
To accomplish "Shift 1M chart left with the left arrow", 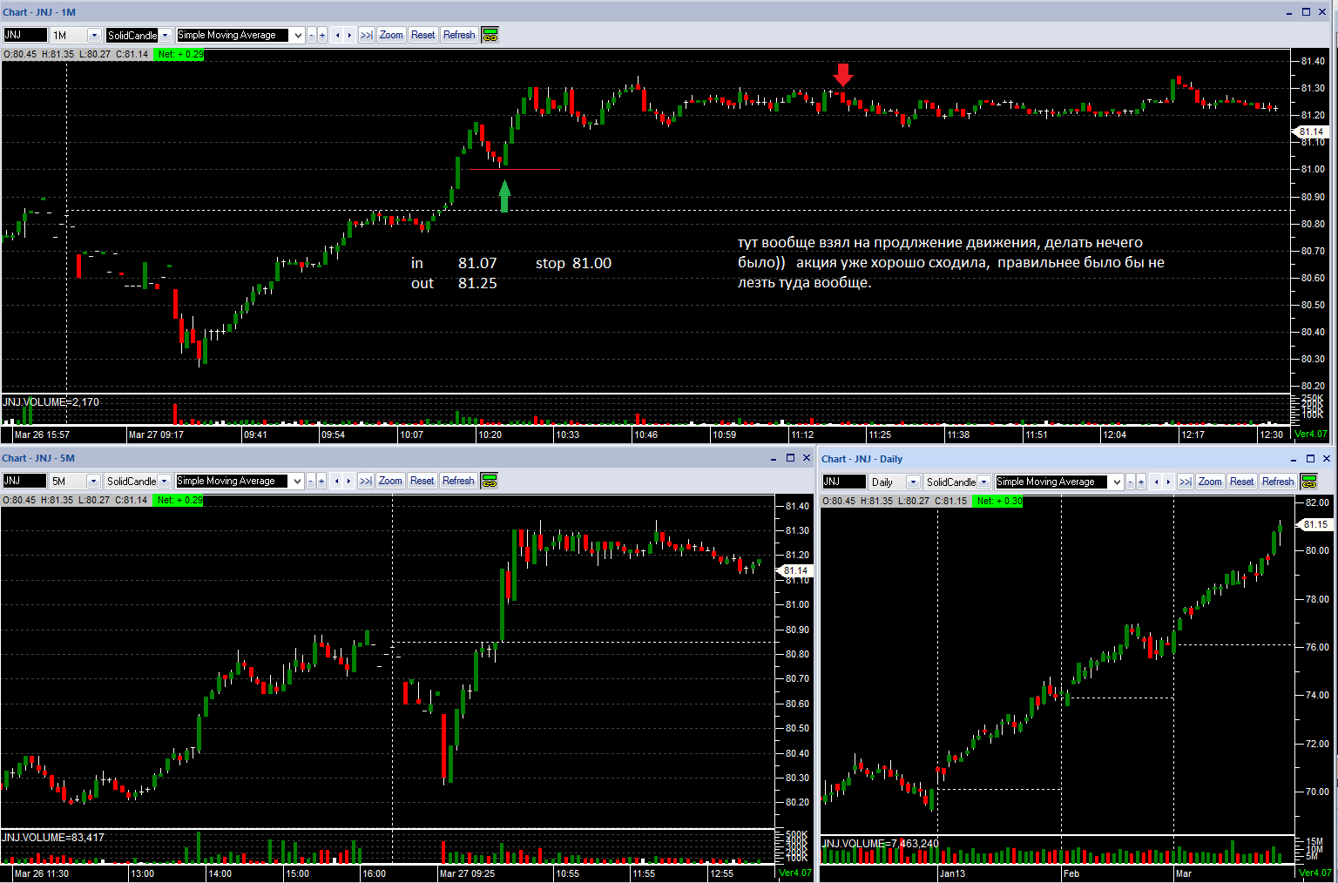I will pyautogui.click(x=338, y=36).
